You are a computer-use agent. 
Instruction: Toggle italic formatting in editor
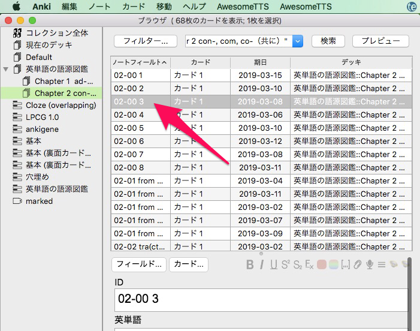point(262,265)
